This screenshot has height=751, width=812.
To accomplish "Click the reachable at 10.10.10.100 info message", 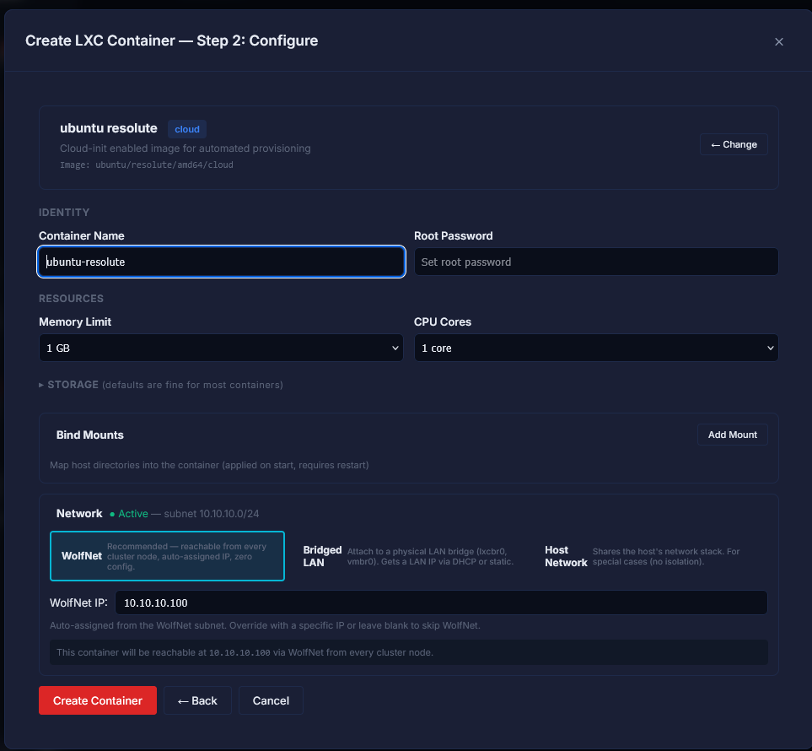I will point(409,652).
